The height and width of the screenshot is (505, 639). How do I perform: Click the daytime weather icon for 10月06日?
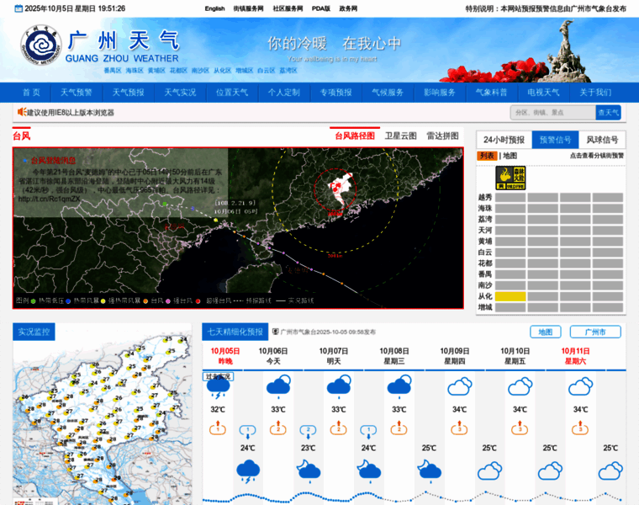click(278, 386)
